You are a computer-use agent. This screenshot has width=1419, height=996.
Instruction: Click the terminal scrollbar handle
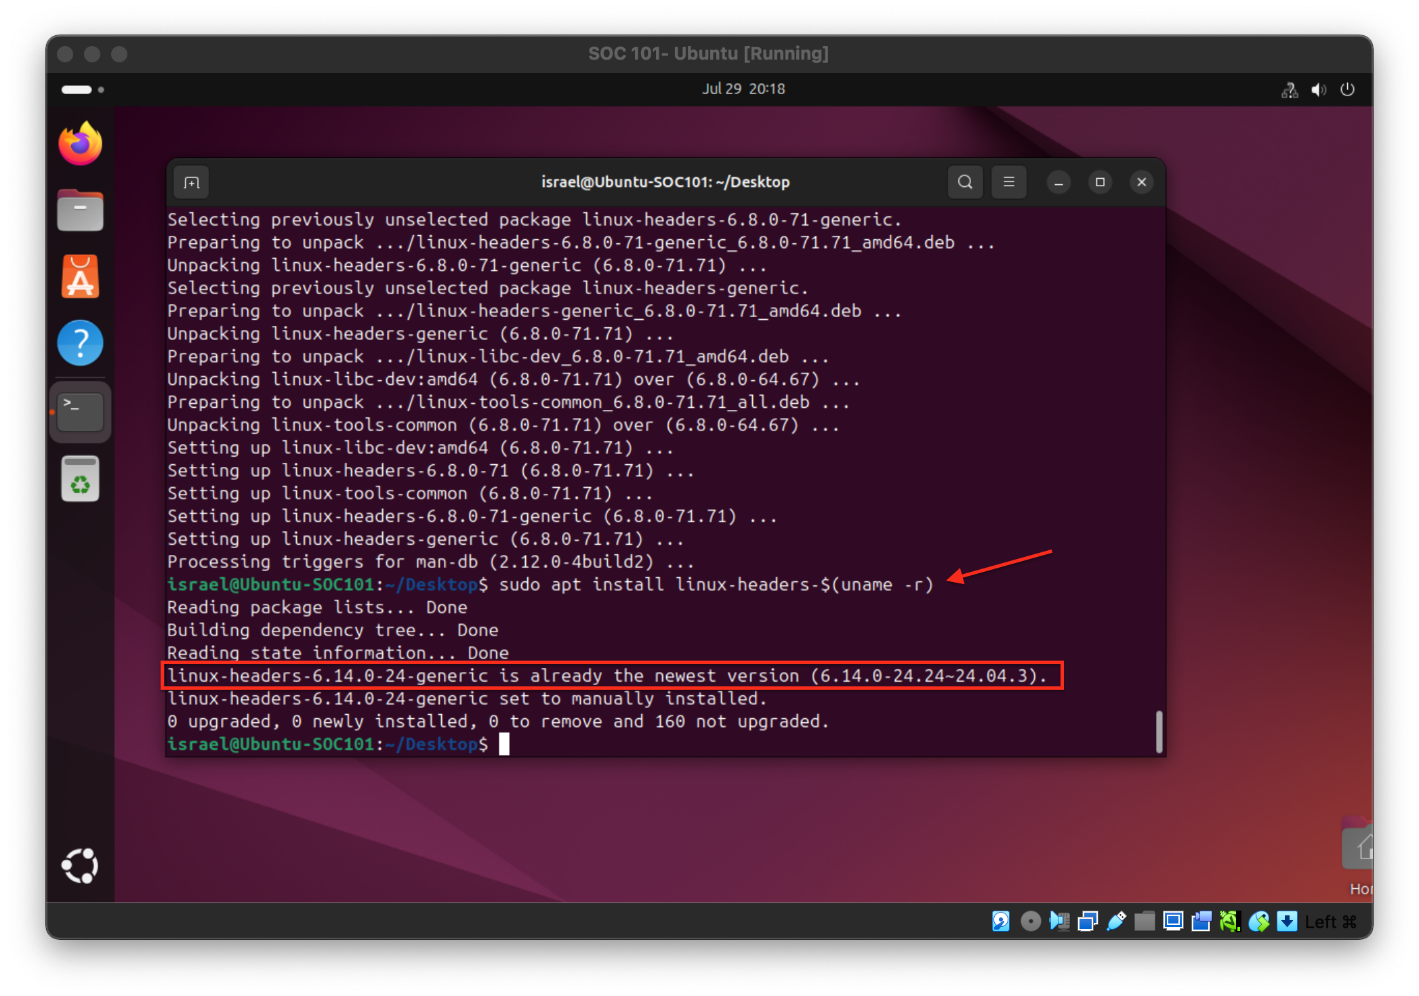pos(1159,731)
